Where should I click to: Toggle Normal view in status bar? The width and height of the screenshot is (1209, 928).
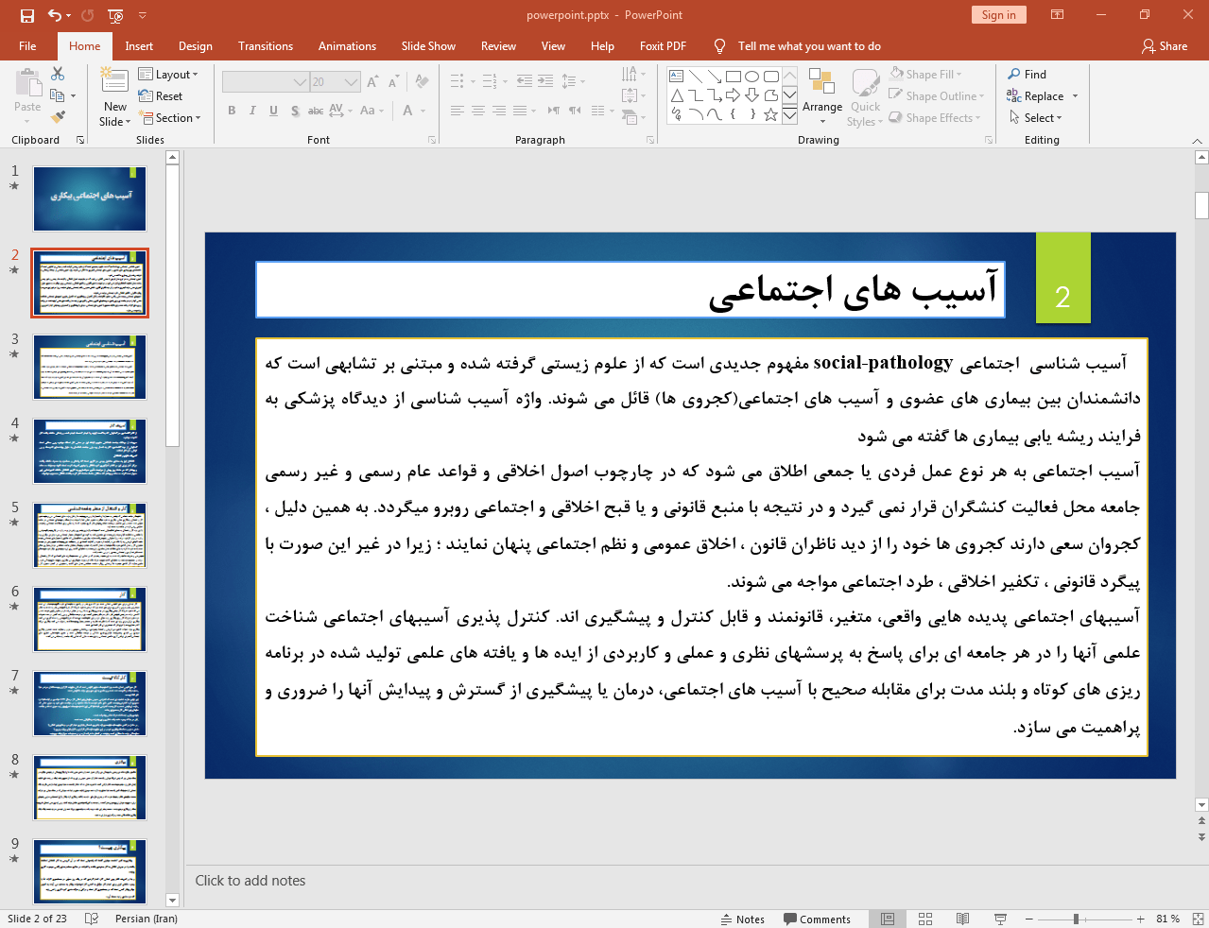pyautogui.click(x=888, y=919)
